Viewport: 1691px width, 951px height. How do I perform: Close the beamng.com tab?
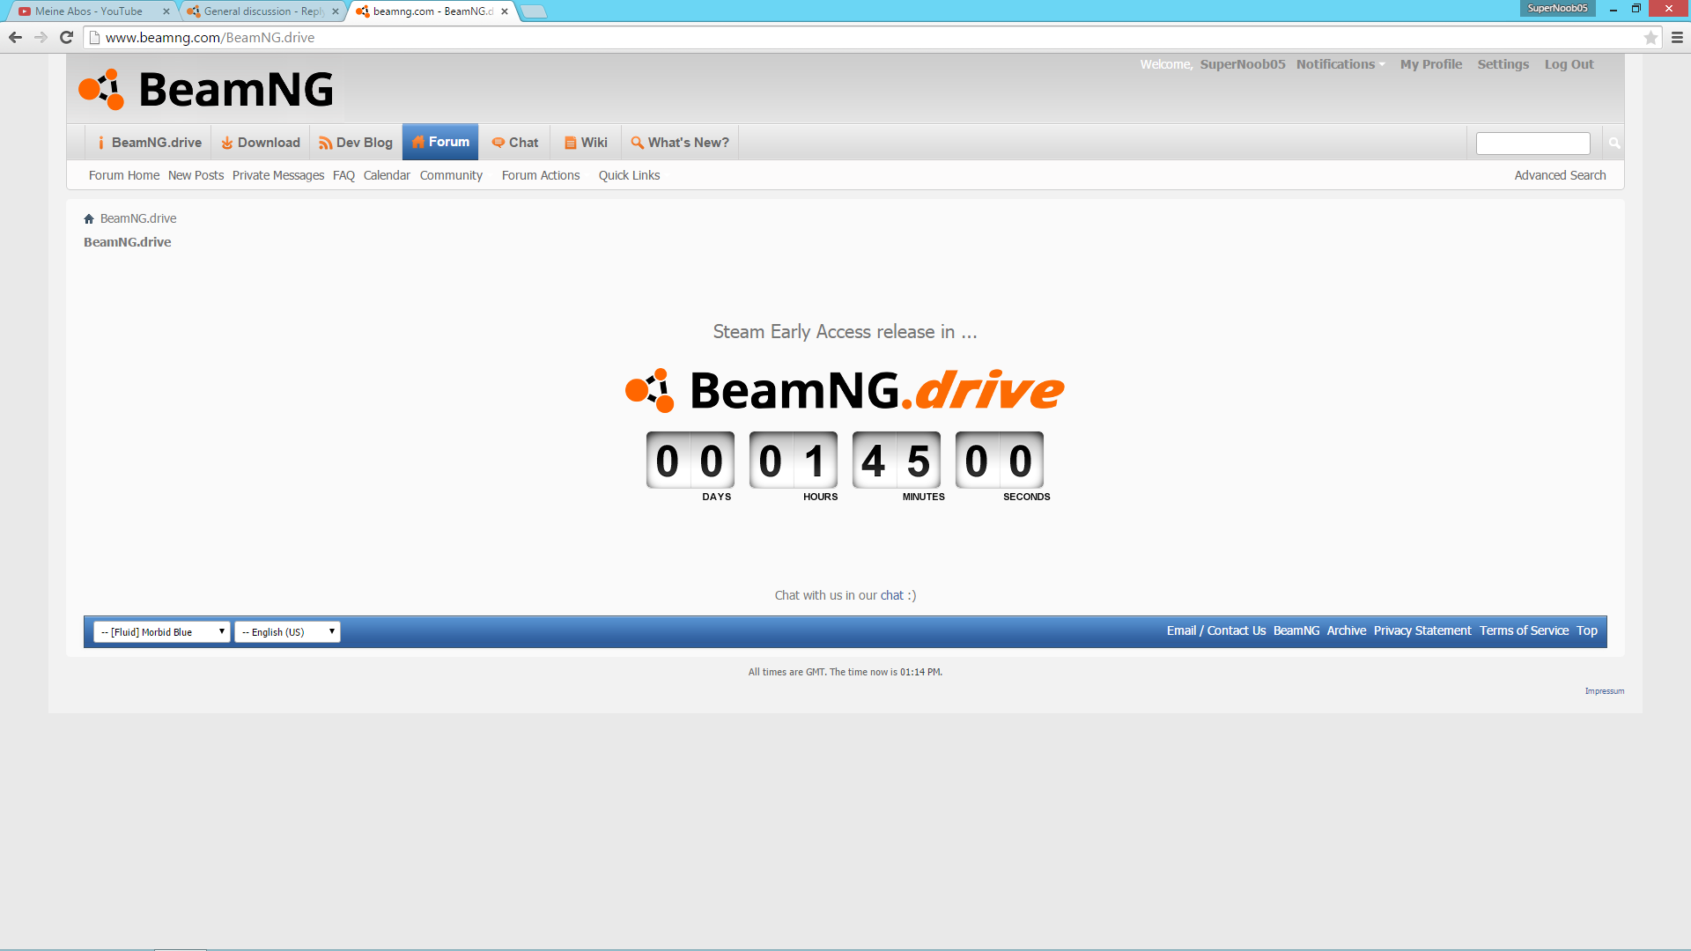click(x=505, y=11)
